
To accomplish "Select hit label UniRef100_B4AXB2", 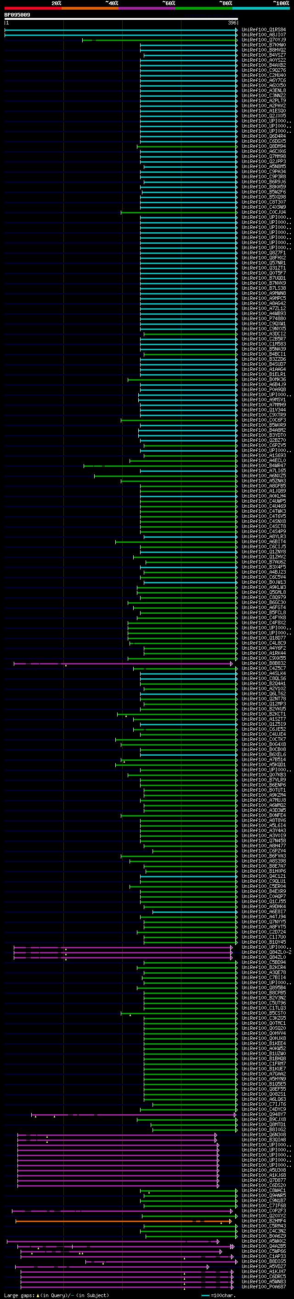I will click(264, 65).
